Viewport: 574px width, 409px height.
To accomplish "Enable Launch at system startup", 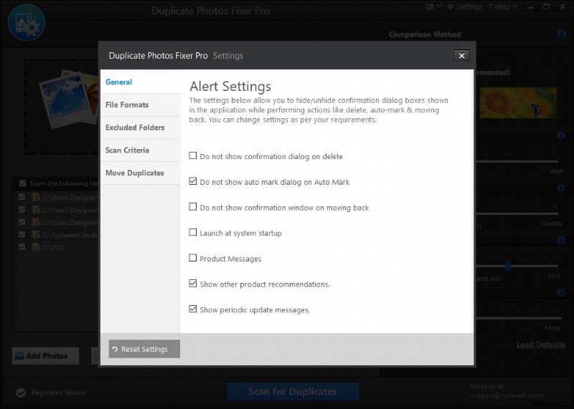I will (192, 233).
